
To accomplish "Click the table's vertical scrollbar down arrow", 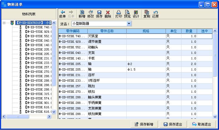I will (x=215, y=117).
